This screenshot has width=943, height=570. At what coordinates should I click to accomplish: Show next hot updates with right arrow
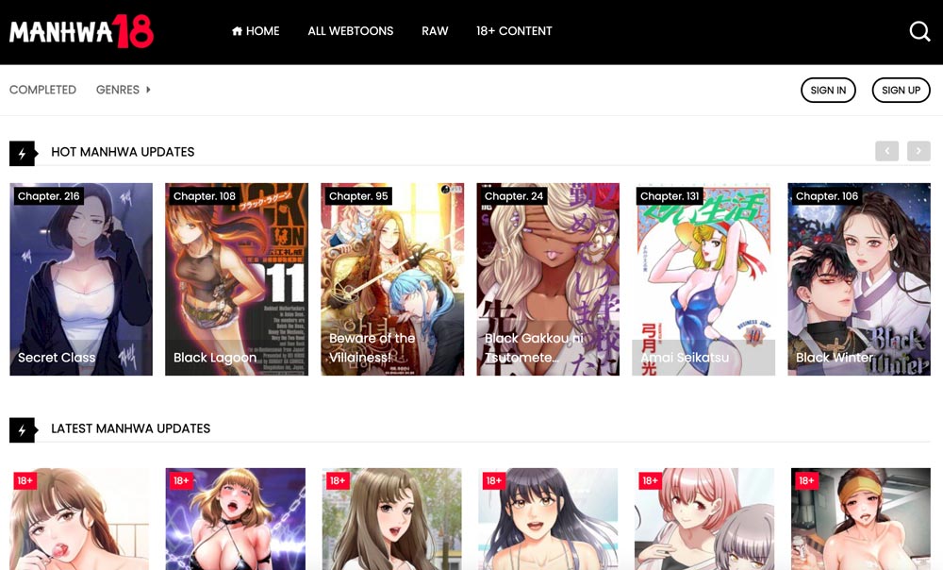[918, 151]
